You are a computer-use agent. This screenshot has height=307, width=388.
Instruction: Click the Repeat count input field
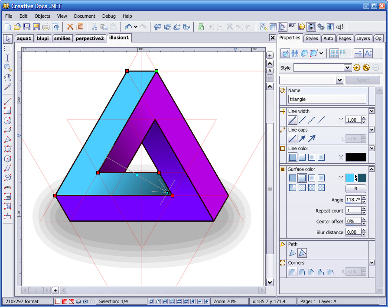(353, 210)
